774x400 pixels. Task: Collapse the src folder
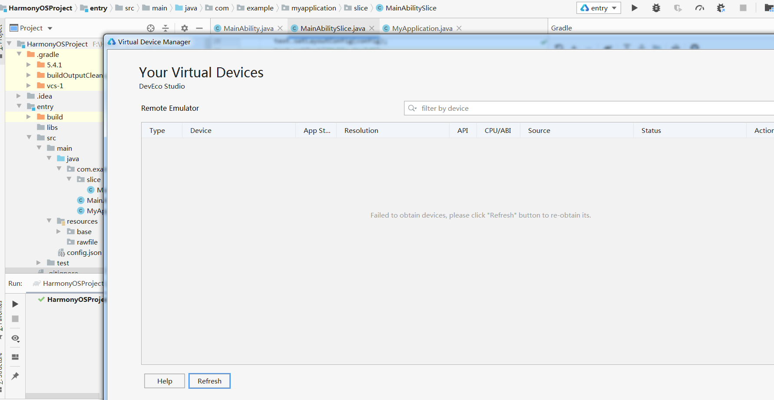[29, 137]
